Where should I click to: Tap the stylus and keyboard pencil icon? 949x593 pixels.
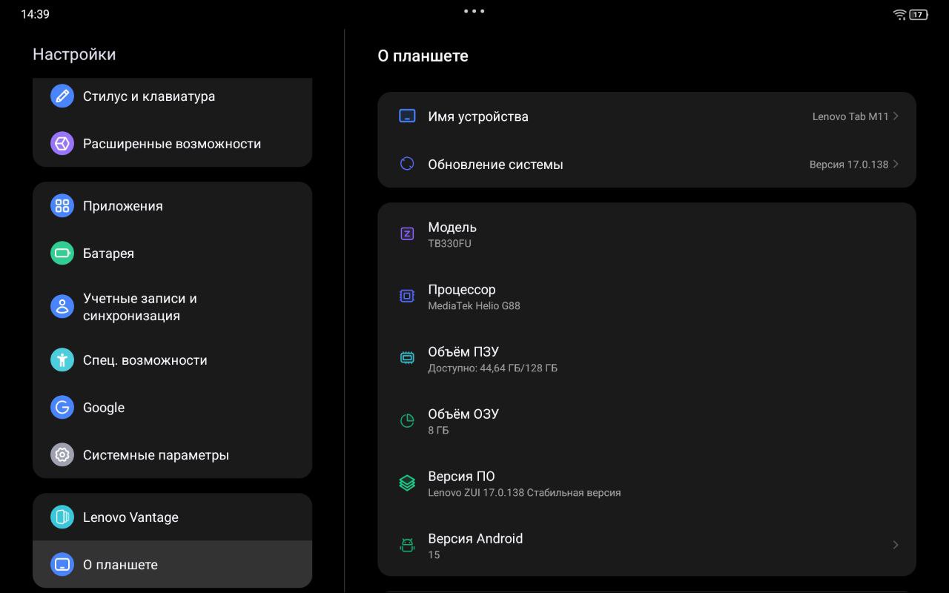(62, 96)
